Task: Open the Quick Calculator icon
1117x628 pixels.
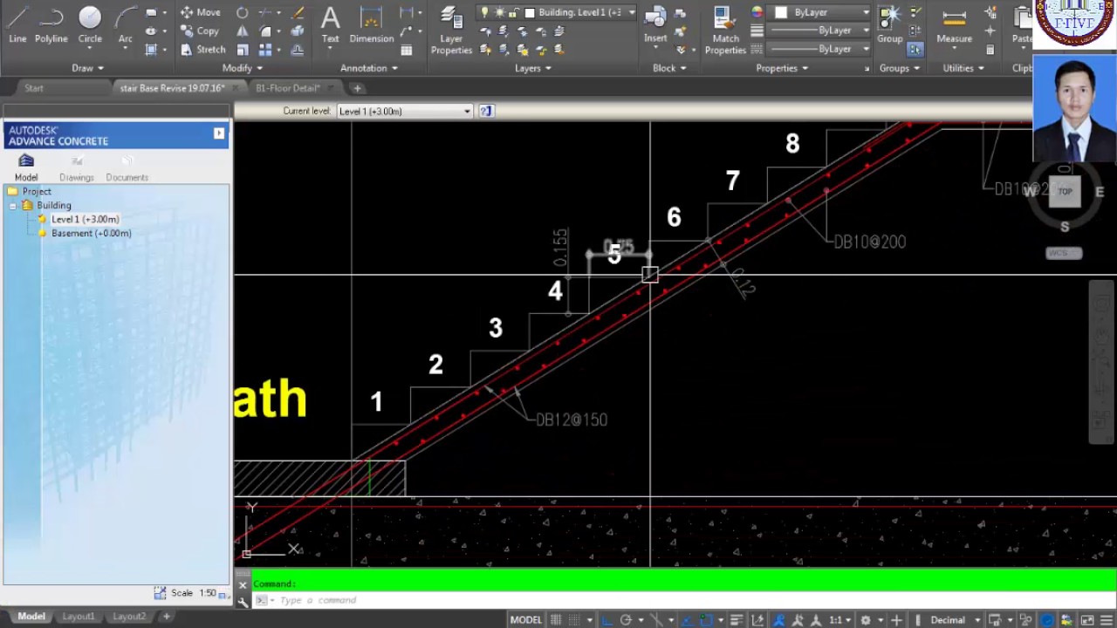Action: pyautogui.click(x=990, y=50)
